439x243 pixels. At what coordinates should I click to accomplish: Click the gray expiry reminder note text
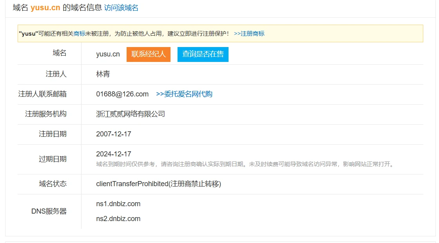pos(245,164)
